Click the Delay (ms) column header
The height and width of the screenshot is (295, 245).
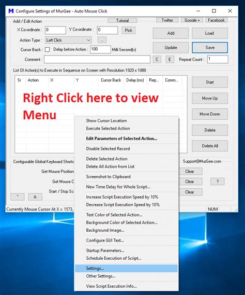(x=135, y=80)
